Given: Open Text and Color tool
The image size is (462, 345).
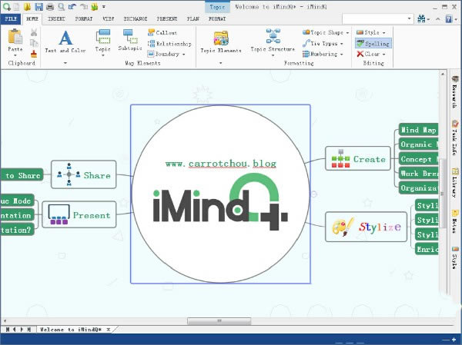Looking at the screenshot, I should tap(65, 42).
